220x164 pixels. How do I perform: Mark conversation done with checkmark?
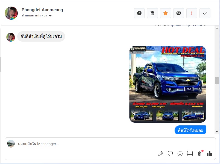[205, 13]
